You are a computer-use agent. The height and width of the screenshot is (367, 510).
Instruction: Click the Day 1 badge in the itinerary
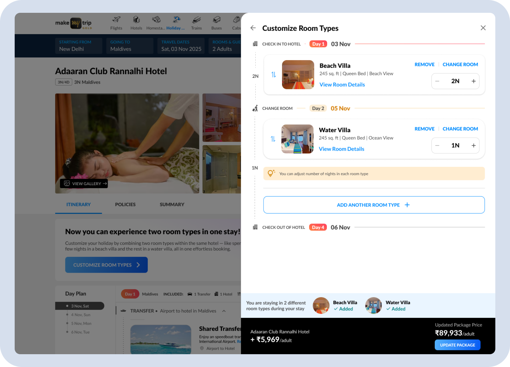click(130, 294)
